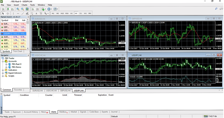Viewport: 224px width, 118px height.
Task: Switch to line chart display
Action: click(x=13, y=9)
